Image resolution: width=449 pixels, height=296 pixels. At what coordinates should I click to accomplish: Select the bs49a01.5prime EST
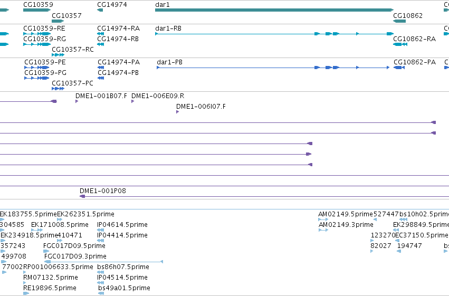tap(101, 293)
